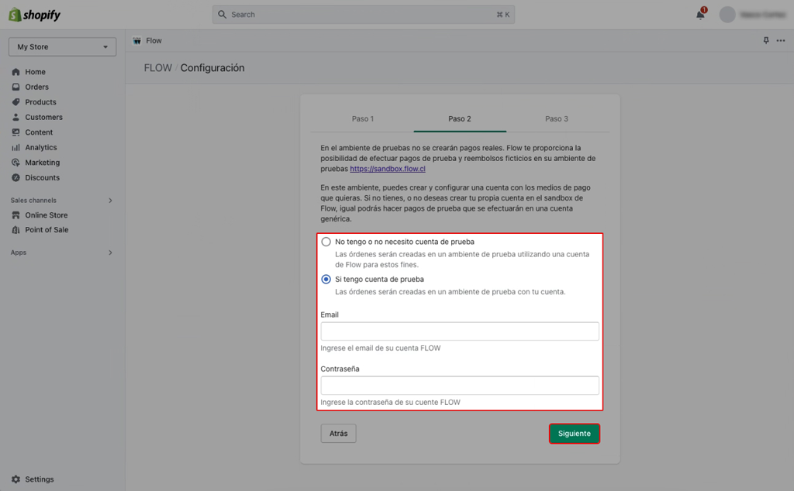The height and width of the screenshot is (491, 794).
Task: Open the My Store dropdown
Action: point(62,46)
